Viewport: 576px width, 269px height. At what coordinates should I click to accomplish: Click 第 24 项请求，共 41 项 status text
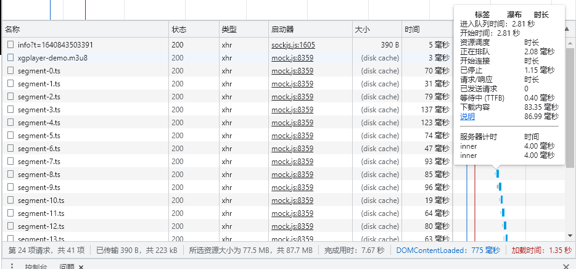tap(46, 250)
